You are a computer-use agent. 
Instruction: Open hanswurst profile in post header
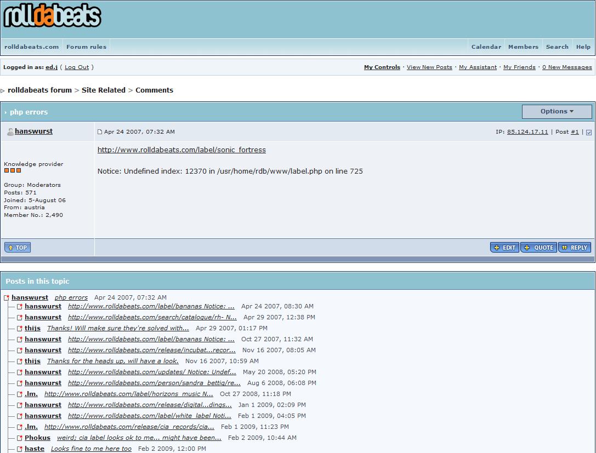click(x=33, y=131)
